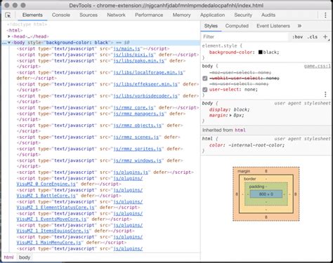333x263 pixels.
Task: Click the plus icon to add style rule
Action: point(325,36)
